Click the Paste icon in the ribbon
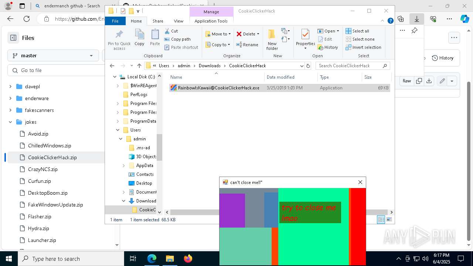The height and width of the screenshot is (266, 473). coord(155,38)
